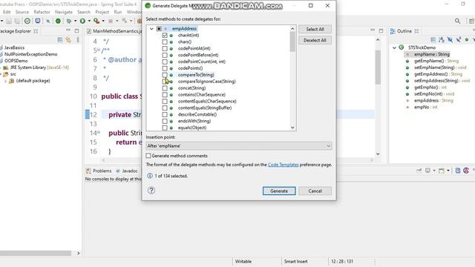Click the Save toolbar icon

coord(9,21)
